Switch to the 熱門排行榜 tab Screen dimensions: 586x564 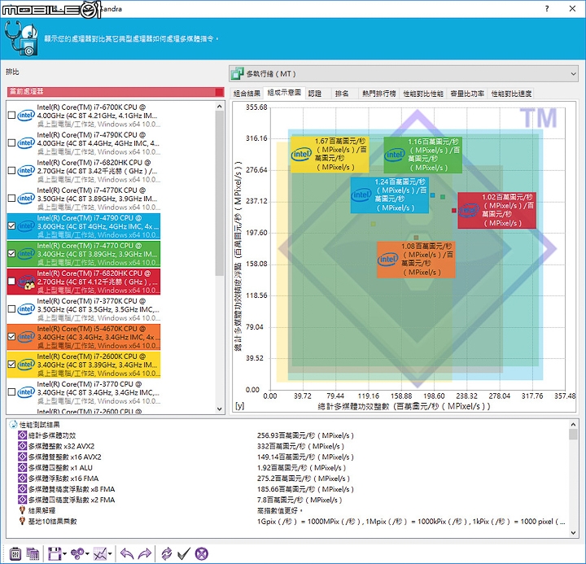point(378,94)
